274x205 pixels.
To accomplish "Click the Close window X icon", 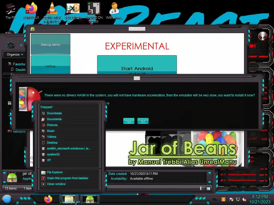I will (43, 184).
